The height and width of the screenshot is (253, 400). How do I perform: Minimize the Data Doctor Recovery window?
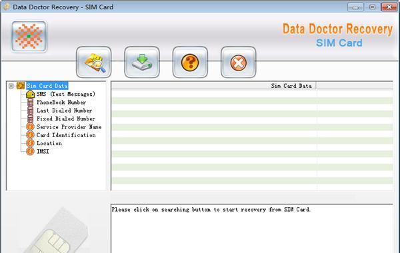(x=355, y=7)
